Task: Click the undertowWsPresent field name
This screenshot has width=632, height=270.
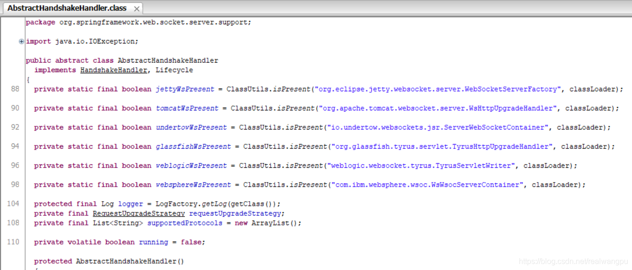Action: tap(191, 128)
